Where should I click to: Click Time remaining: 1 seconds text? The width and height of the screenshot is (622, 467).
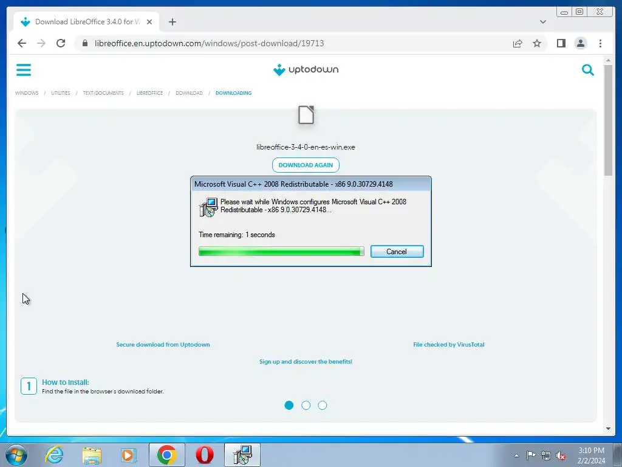pos(237,234)
